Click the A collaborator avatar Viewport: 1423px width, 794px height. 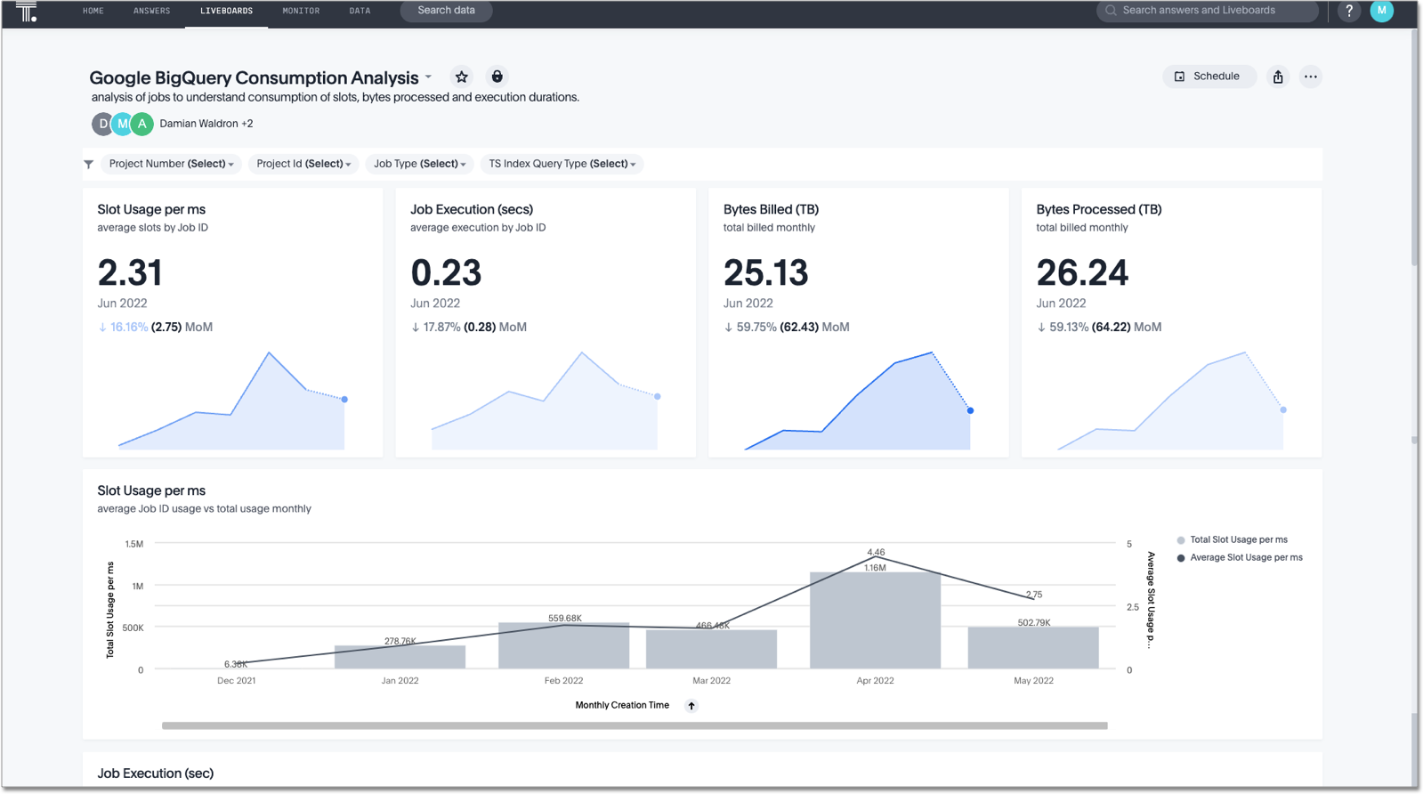point(142,124)
